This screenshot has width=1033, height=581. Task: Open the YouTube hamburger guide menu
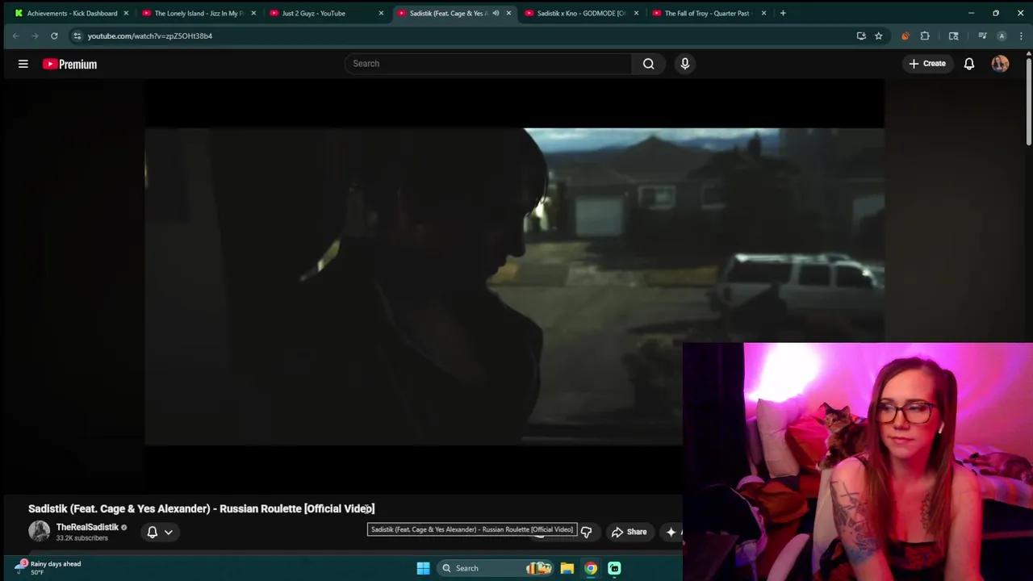click(23, 64)
